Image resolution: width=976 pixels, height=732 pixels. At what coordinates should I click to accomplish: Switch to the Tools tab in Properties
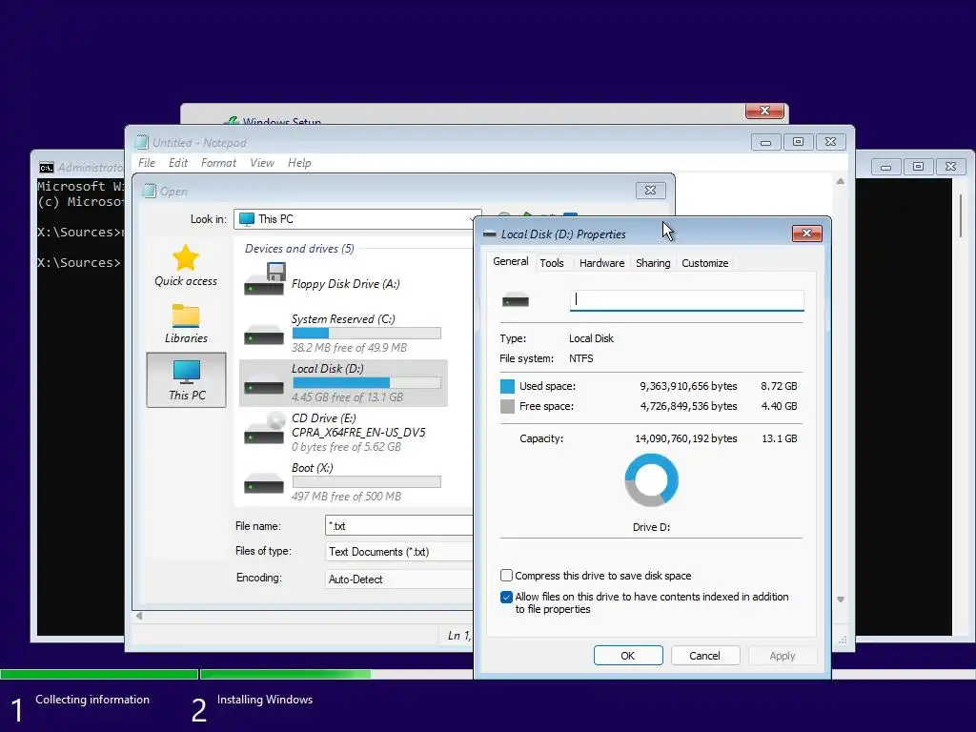point(552,263)
